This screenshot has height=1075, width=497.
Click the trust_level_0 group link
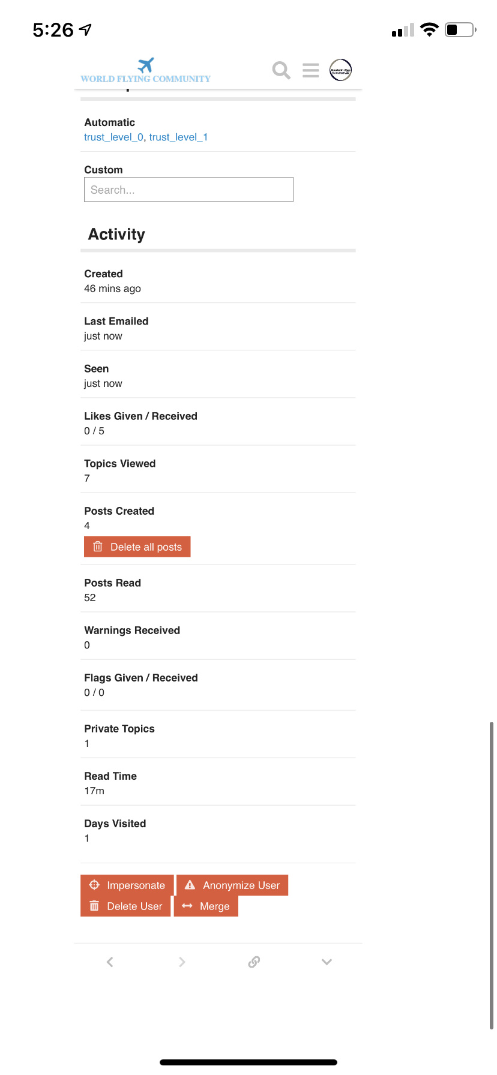[113, 137]
